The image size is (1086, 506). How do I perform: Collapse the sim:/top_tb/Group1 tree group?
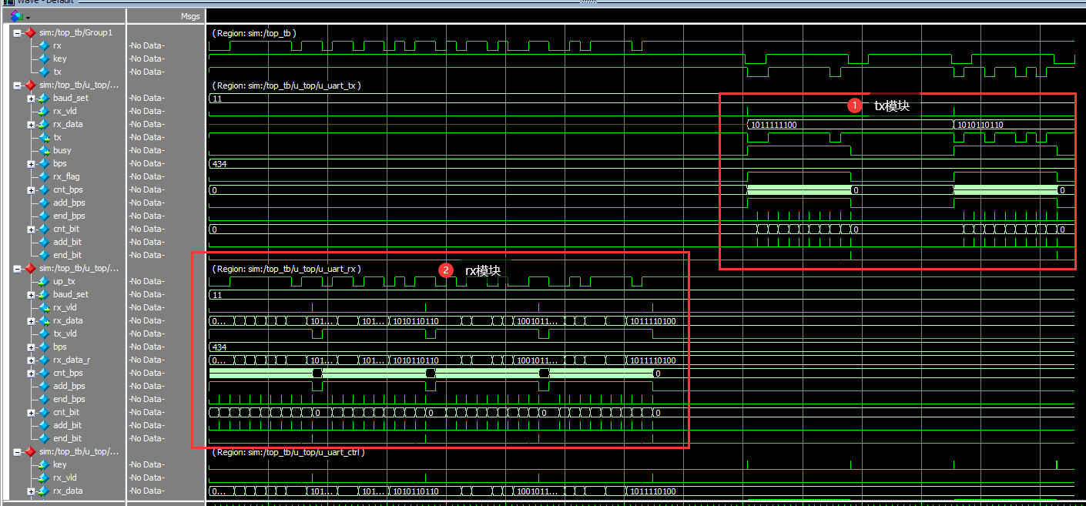(17, 32)
